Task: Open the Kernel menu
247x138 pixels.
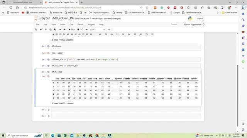Action: pos(80,25)
